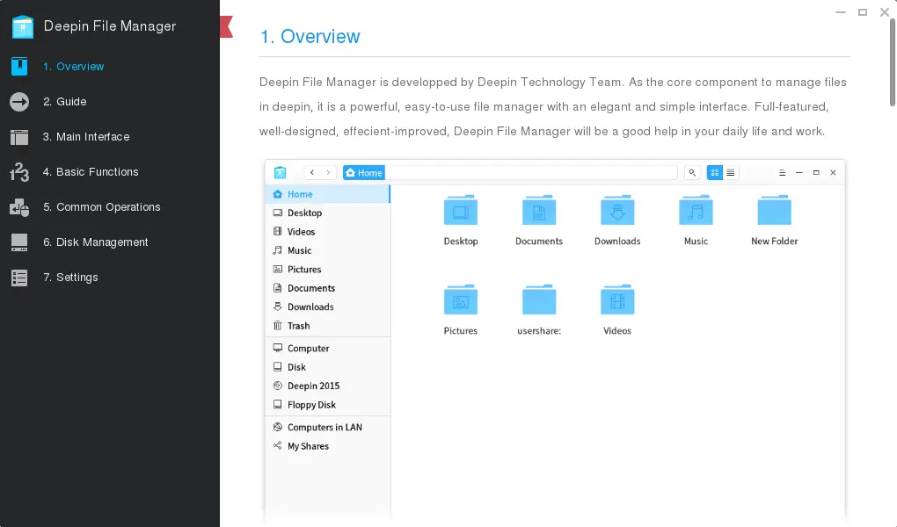
Task: Minimize the embedded file manager window
Action: click(799, 173)
